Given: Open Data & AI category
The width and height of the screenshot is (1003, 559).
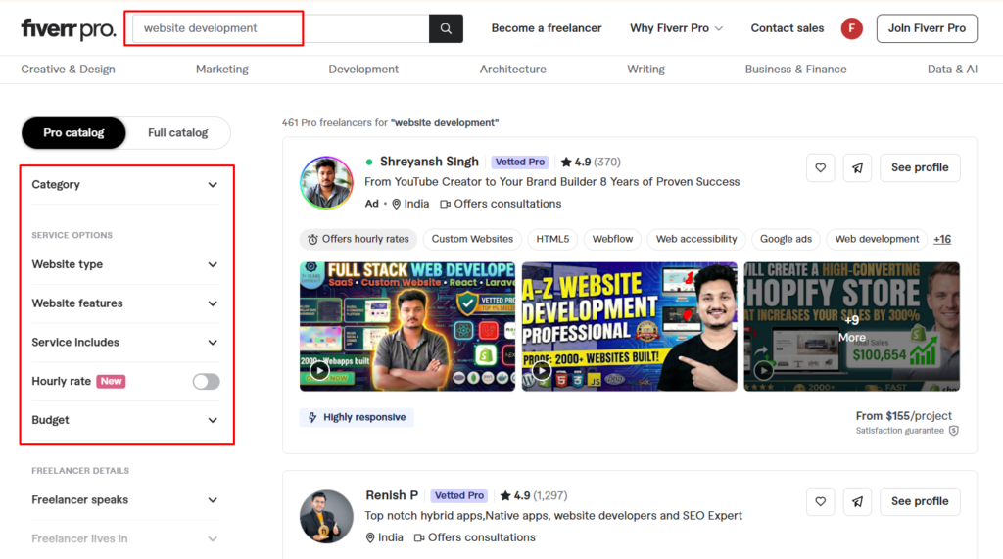Looking at the screenshot, I should point(952,70).
